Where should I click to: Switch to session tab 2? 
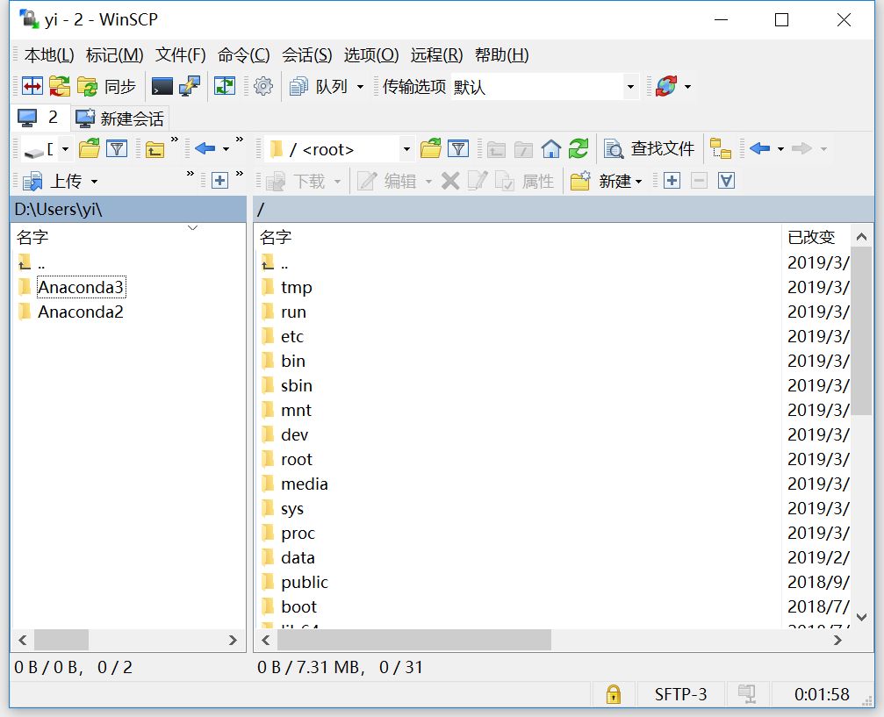(40, 118)
